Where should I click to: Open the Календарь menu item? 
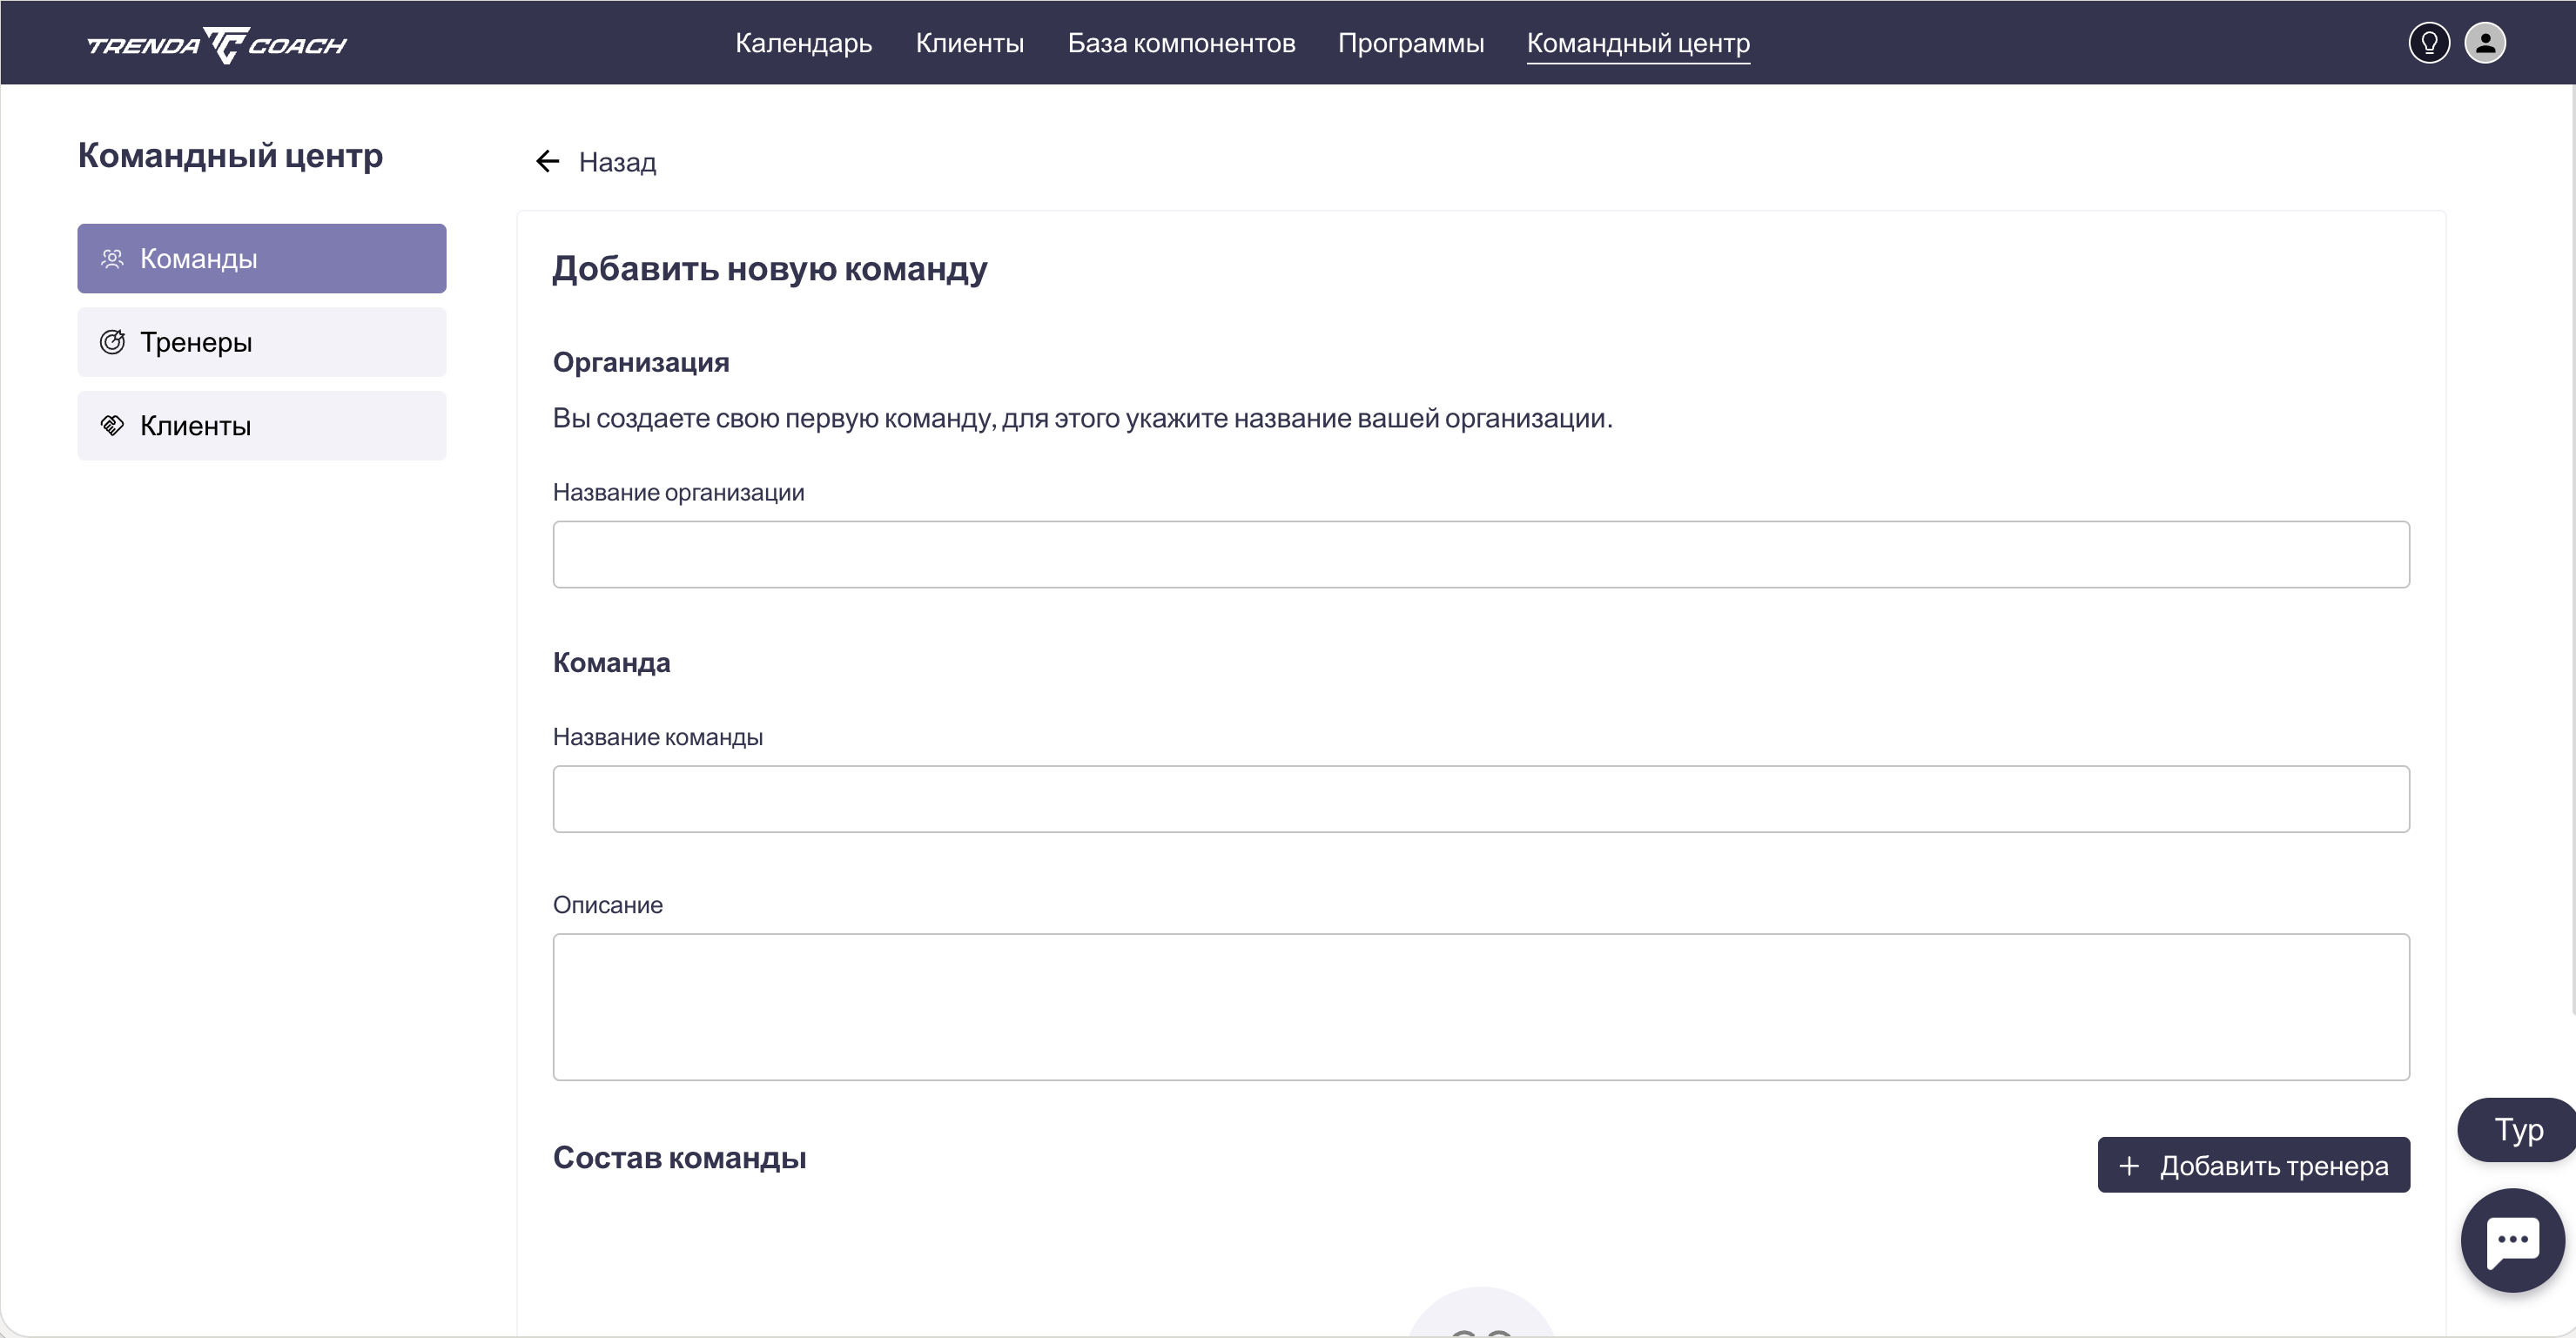click(803, 43)
